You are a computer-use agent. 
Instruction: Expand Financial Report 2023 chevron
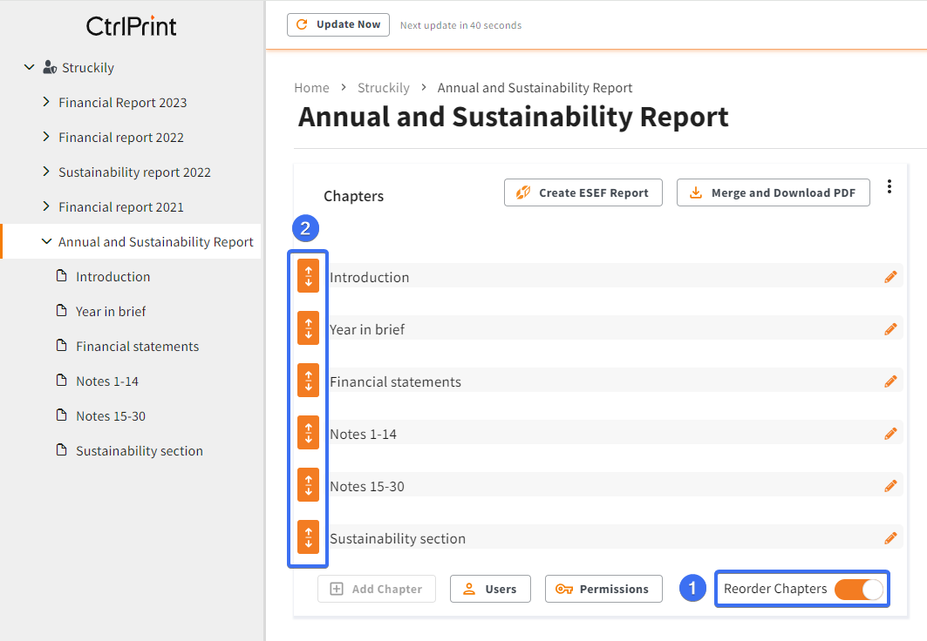point(46,102)
